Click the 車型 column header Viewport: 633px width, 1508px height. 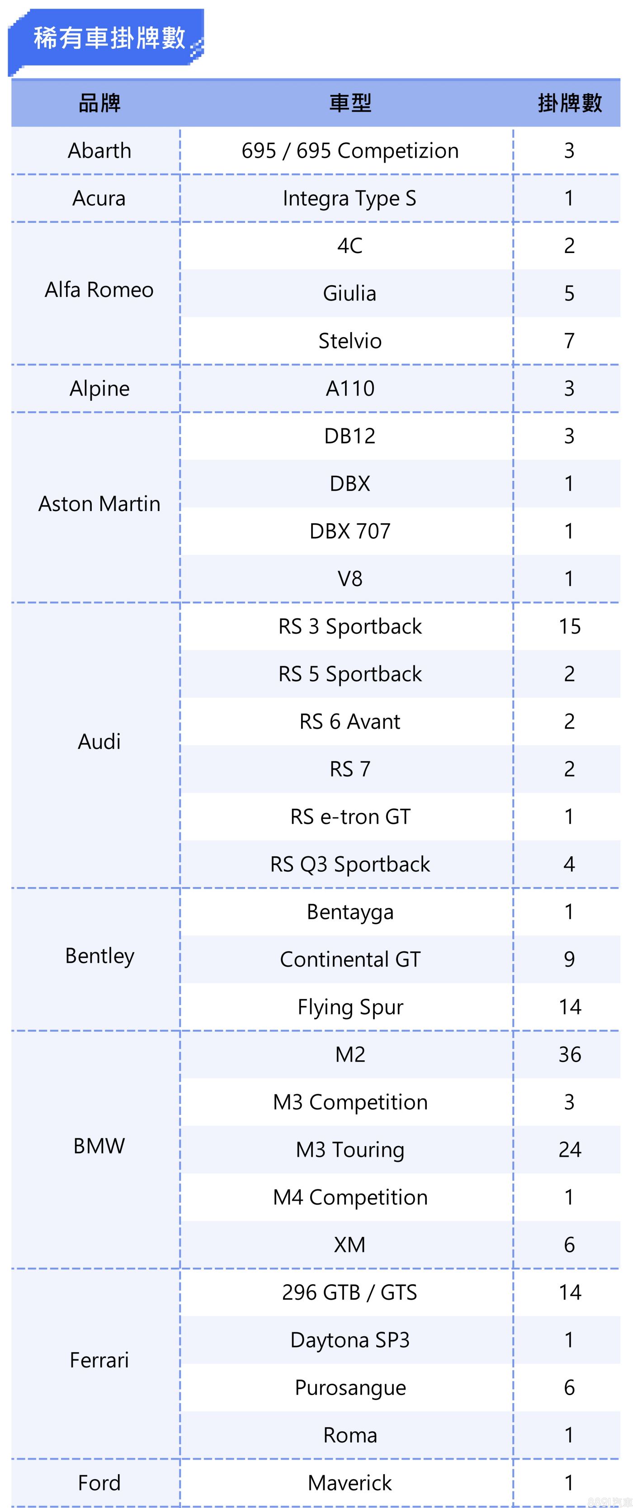click(350, 103)
